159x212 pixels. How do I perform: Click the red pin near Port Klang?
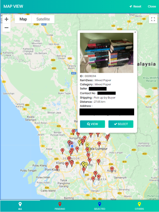point(57,168)
